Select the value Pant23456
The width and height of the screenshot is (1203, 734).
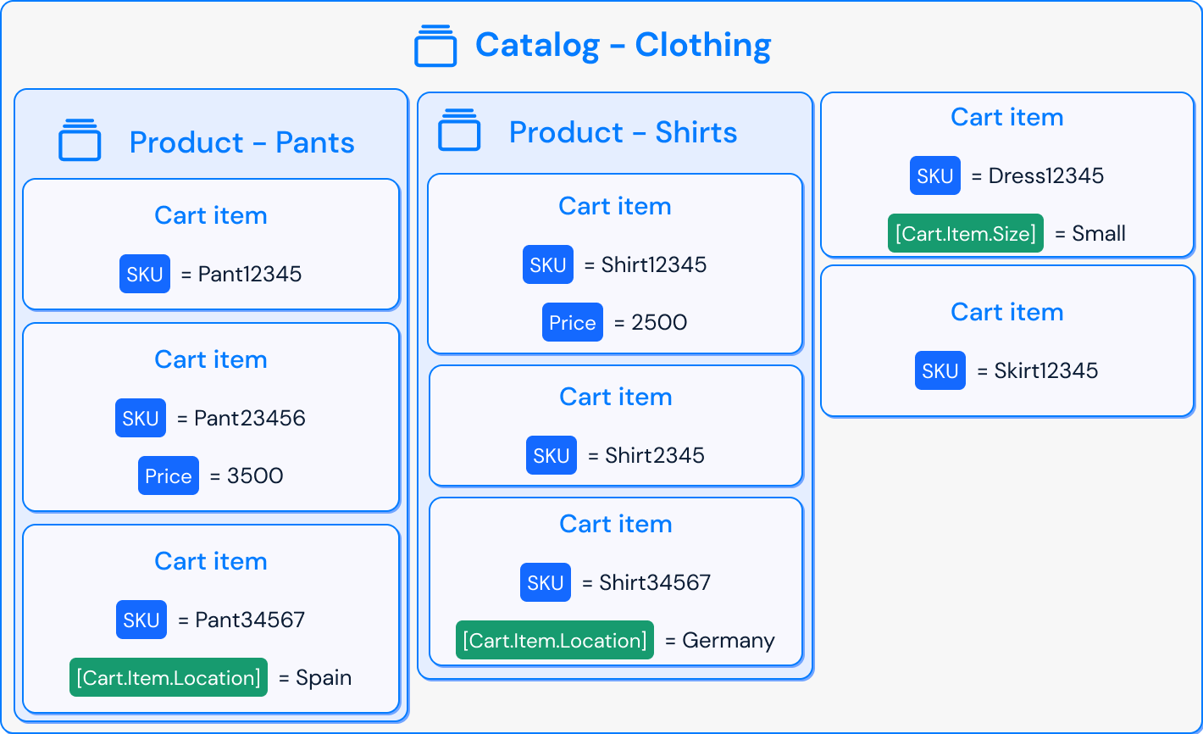pyautogui.click(x=250, y=418)
